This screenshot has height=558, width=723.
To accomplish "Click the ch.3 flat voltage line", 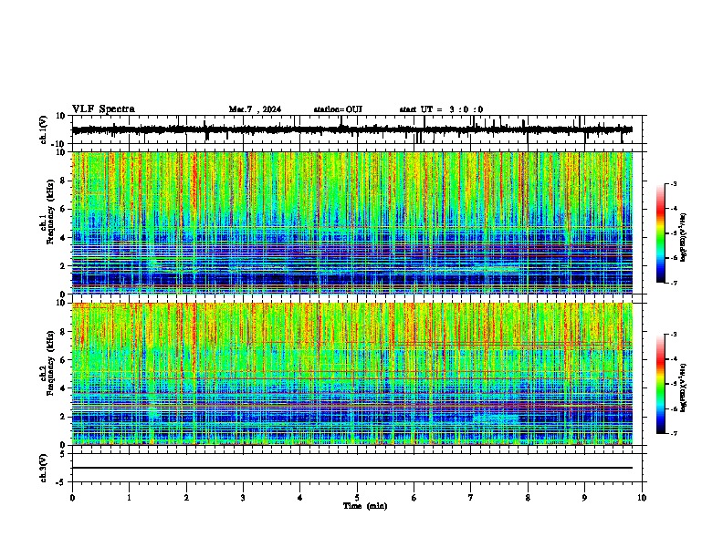I will (x=352, y=468).
